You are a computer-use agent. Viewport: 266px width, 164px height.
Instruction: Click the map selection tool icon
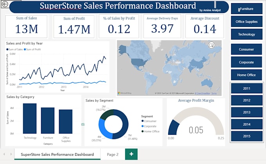pyautogui.click(x=211, y=45)
